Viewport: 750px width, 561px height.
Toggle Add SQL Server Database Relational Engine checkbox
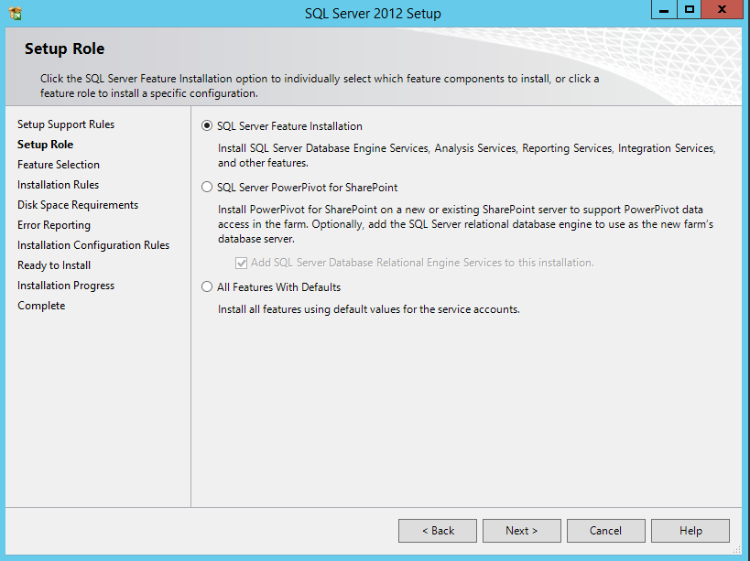pos(242,263)
